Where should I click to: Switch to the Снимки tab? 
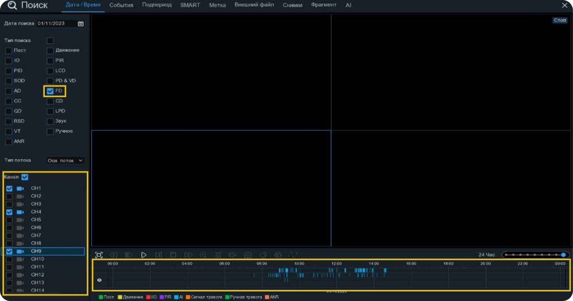(x=292, y=5)
